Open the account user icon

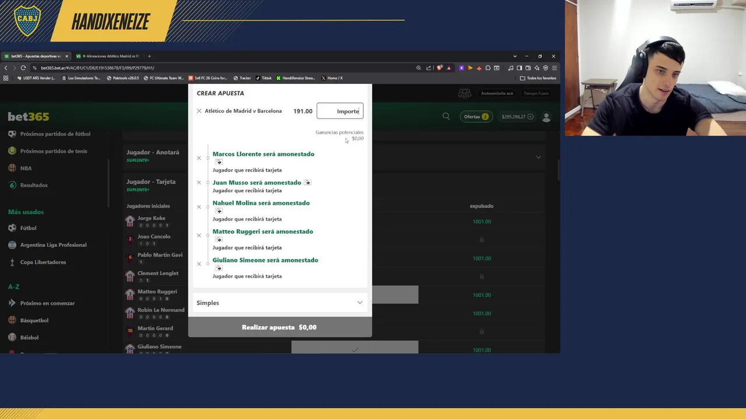pyautogui.click(x=546, y=117)
